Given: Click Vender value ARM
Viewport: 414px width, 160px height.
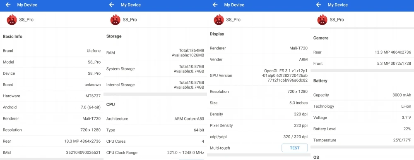Looking at the screenshot, I should pyautogui.click(x=303, y=60).
